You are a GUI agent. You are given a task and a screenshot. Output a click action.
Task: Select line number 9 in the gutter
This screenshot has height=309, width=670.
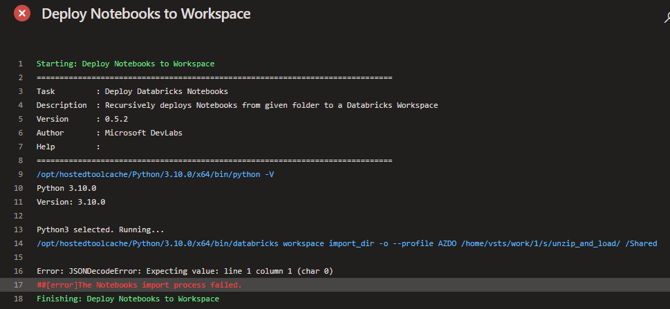coord(21,174)
